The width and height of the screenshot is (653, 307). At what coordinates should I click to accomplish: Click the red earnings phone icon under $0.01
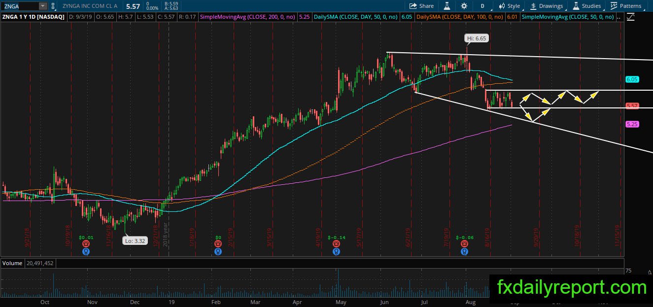click(86, 243)
